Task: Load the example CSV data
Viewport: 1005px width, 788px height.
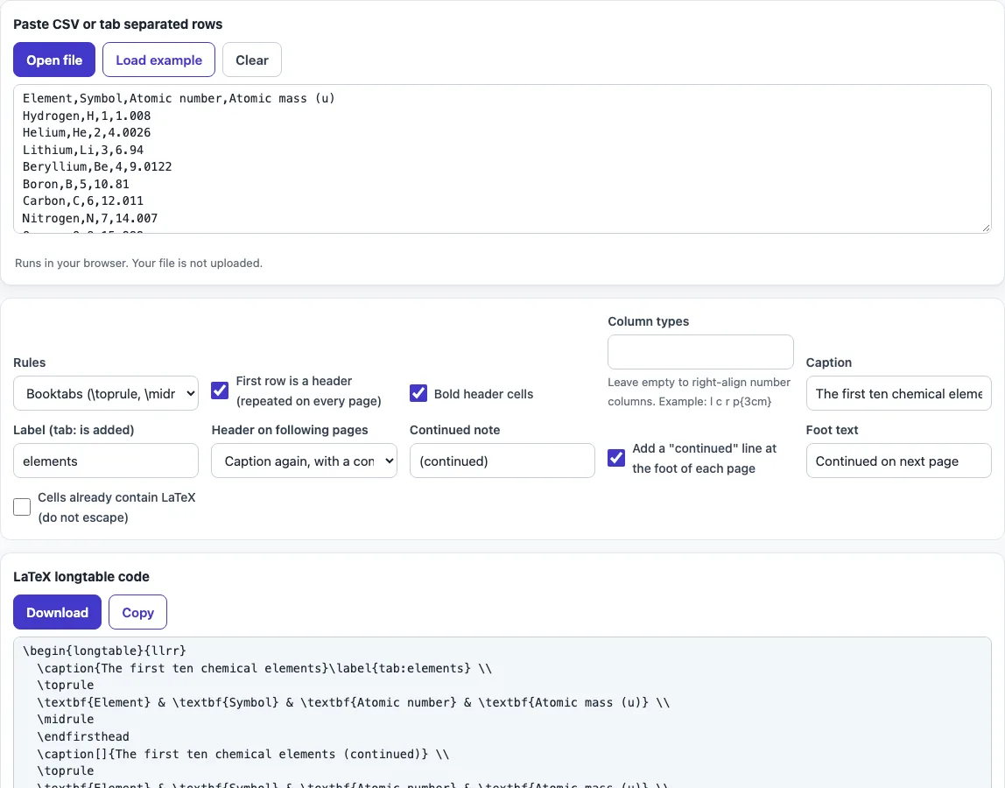Action: click(x=159, y=60)
